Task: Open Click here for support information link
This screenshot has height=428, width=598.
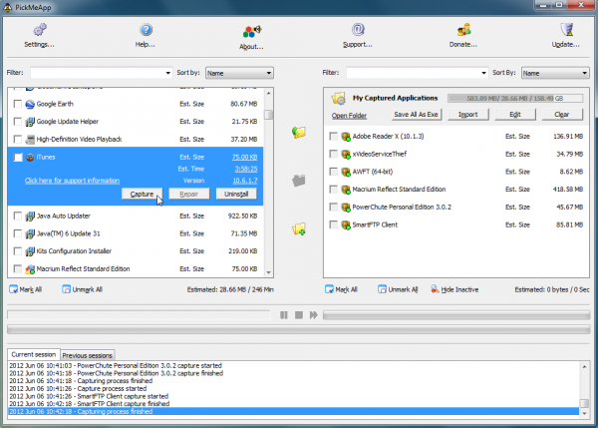Action: [x=72, y=181]
